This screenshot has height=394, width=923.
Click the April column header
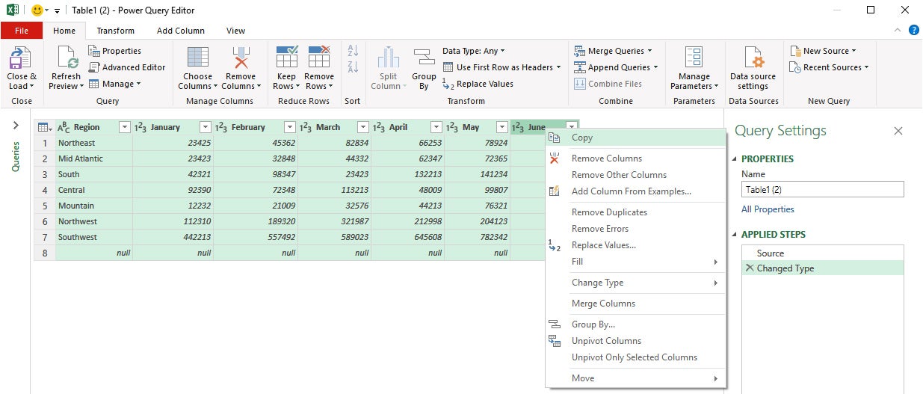tap(407, 127)
